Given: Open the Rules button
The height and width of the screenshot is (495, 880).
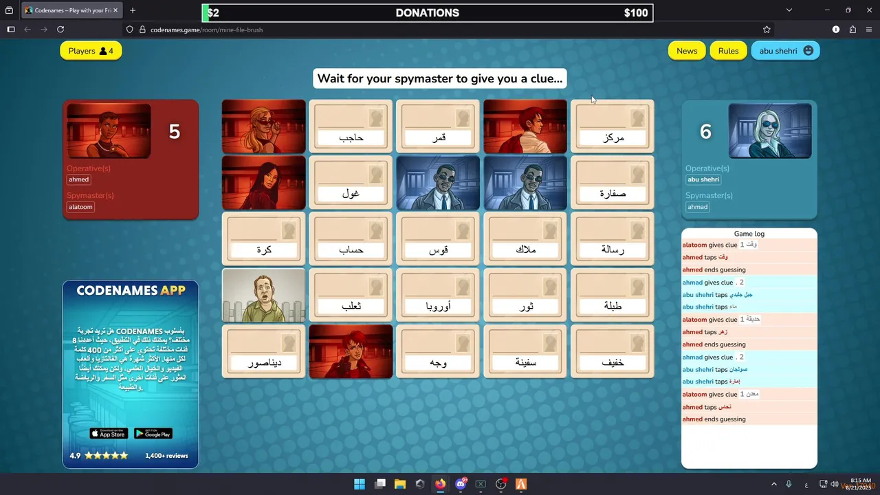Looking at the screenshot, I should pyautogui.click(x=728, y=51).
